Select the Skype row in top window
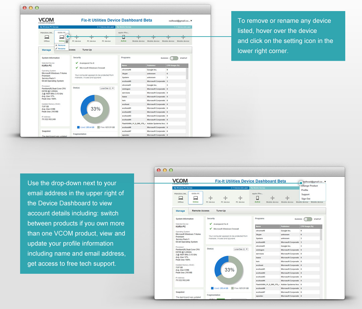This screenshot has height=309, width=362. coord(154,73)
